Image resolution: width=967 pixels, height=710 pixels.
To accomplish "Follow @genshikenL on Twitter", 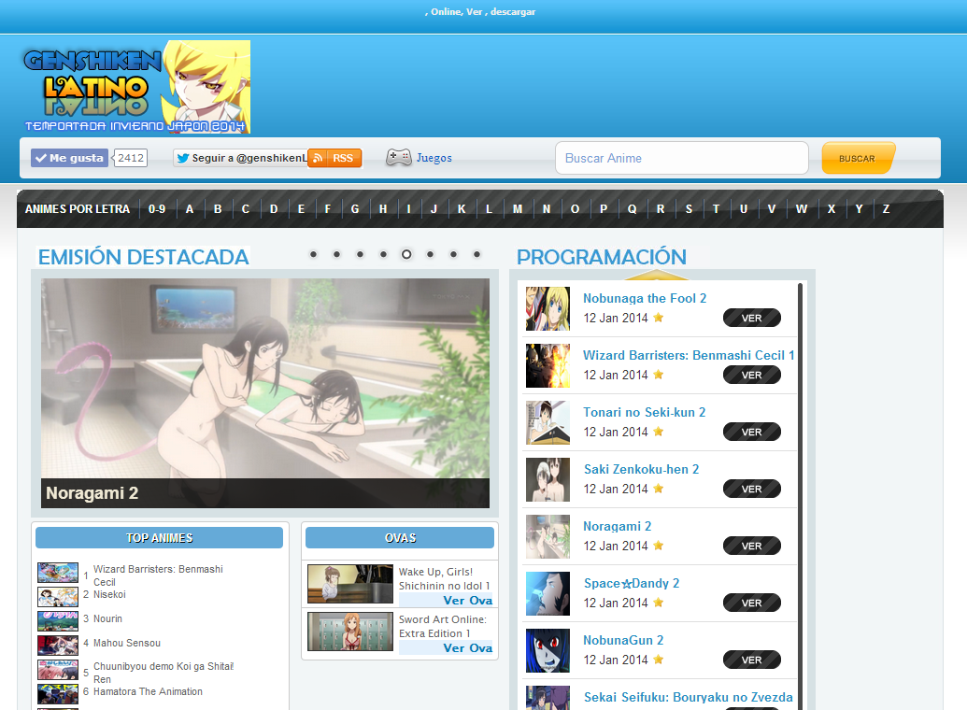I will [240, 158].
